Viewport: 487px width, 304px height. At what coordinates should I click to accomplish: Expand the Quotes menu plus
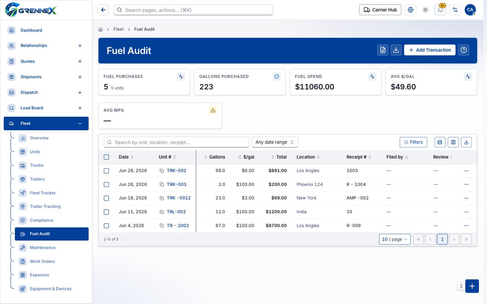point(80,61)
